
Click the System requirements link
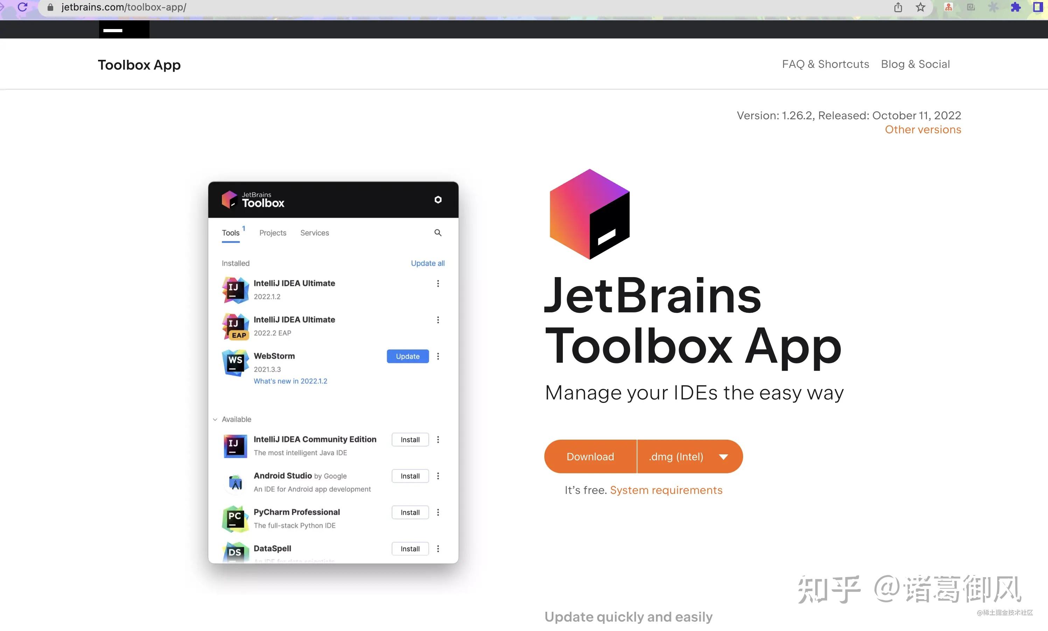click(666, 490)
